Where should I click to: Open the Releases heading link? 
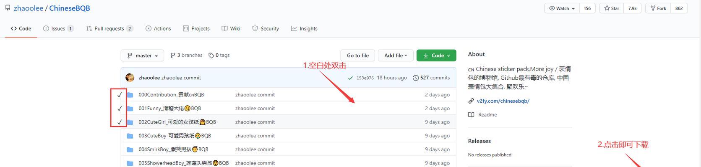(x=479, y=141)
